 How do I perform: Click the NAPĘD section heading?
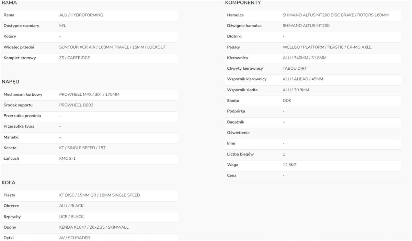(x=10, y=82)
